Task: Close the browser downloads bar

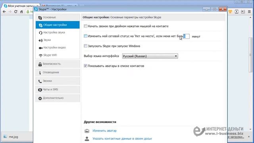Action: [249, 137]
